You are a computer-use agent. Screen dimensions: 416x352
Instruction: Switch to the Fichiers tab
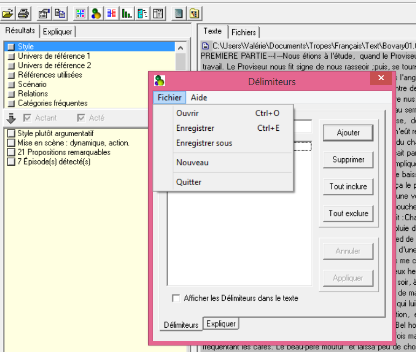[244, 32]
